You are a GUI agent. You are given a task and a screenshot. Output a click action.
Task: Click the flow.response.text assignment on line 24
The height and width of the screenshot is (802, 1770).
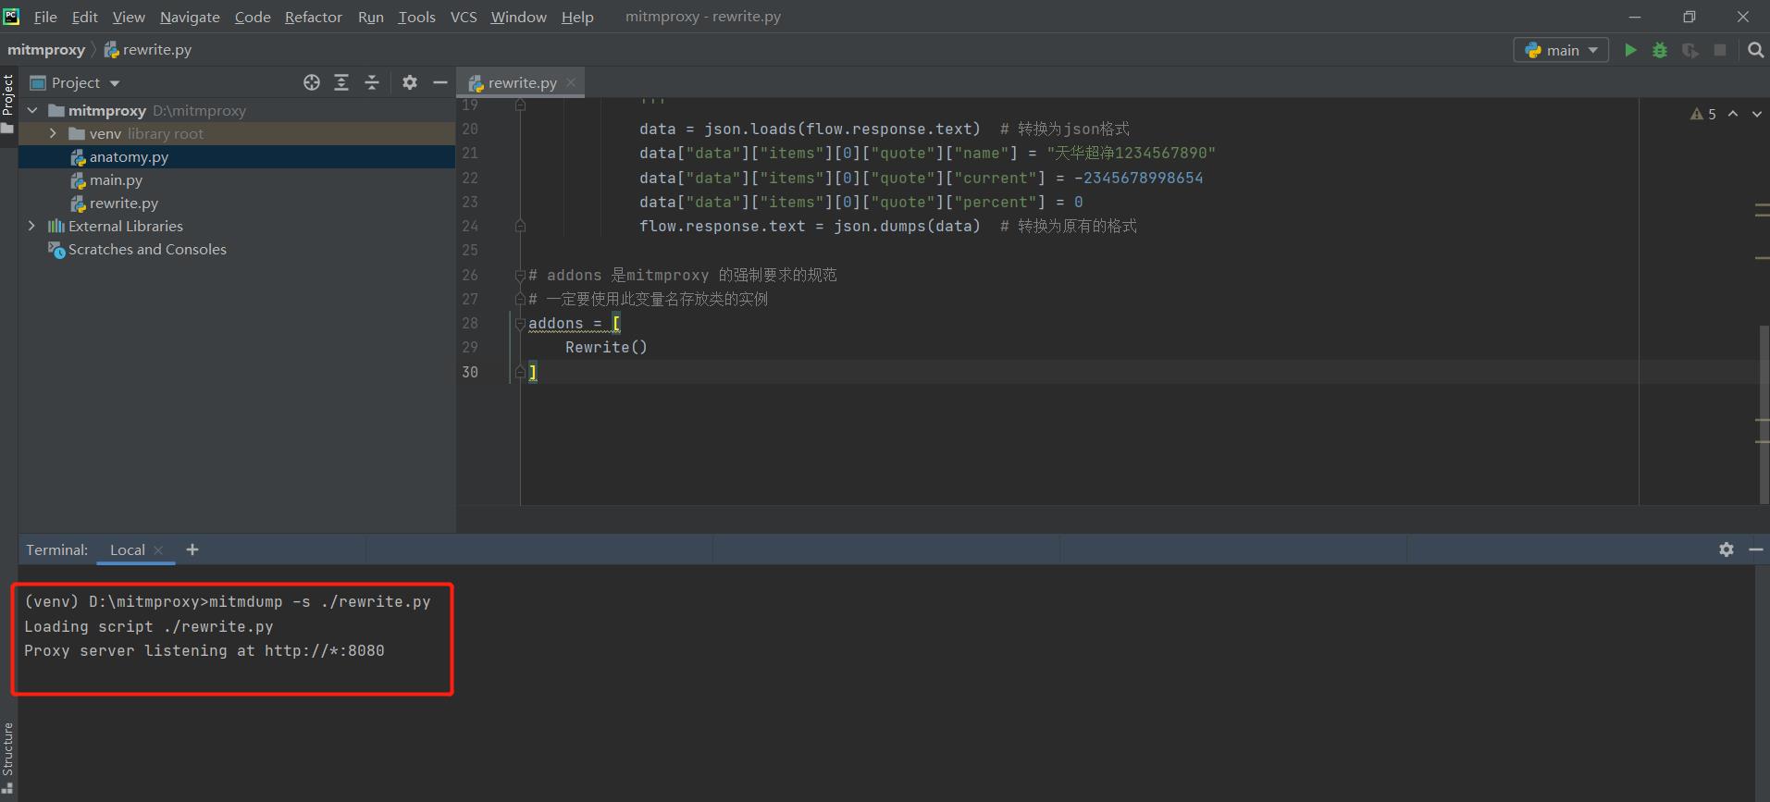click(x=810, y=226)
